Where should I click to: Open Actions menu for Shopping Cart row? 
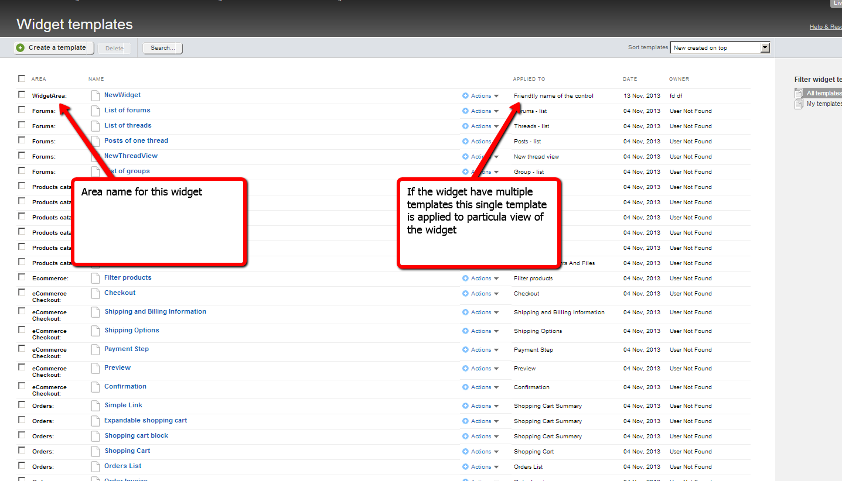pyautogui.click(x=481, y=452)
